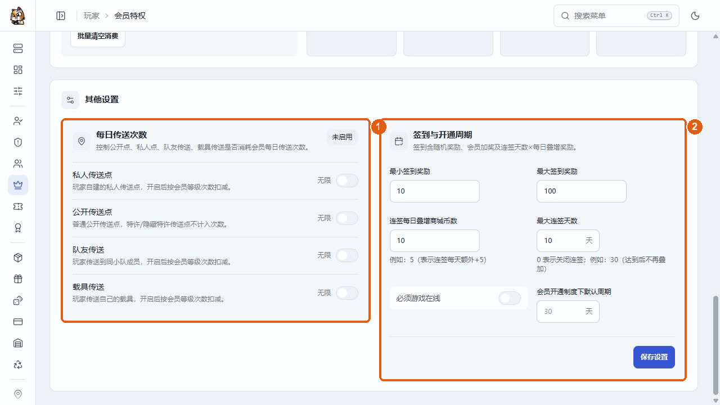Viewport: 720px width, 405px height.
Task: Edit the 连签每日叠增商城币数 input
Action: (x=435, y=241)
